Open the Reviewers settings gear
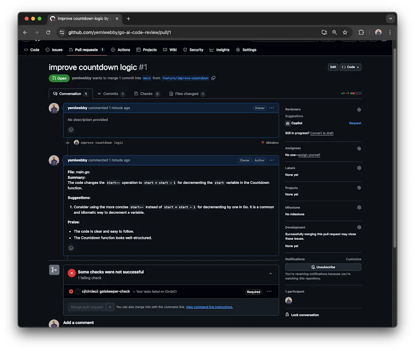The height and width of the screenshot is (351, 415). [x=359, y=109]
